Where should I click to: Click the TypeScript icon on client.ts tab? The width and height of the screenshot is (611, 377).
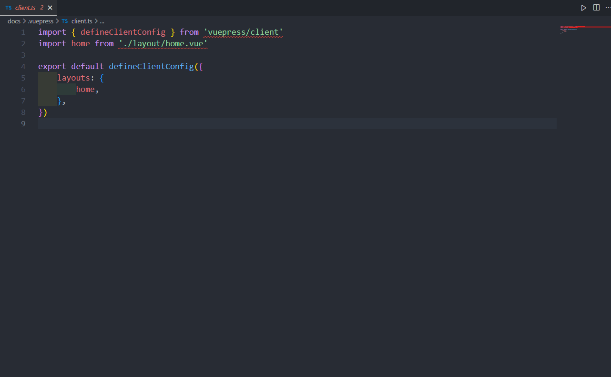tap(9, 8)
